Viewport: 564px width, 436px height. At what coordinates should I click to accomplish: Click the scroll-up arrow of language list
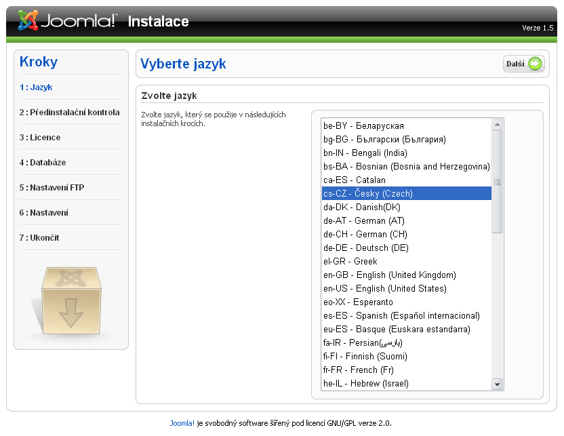pyautogui.click(x=497, y=125)
